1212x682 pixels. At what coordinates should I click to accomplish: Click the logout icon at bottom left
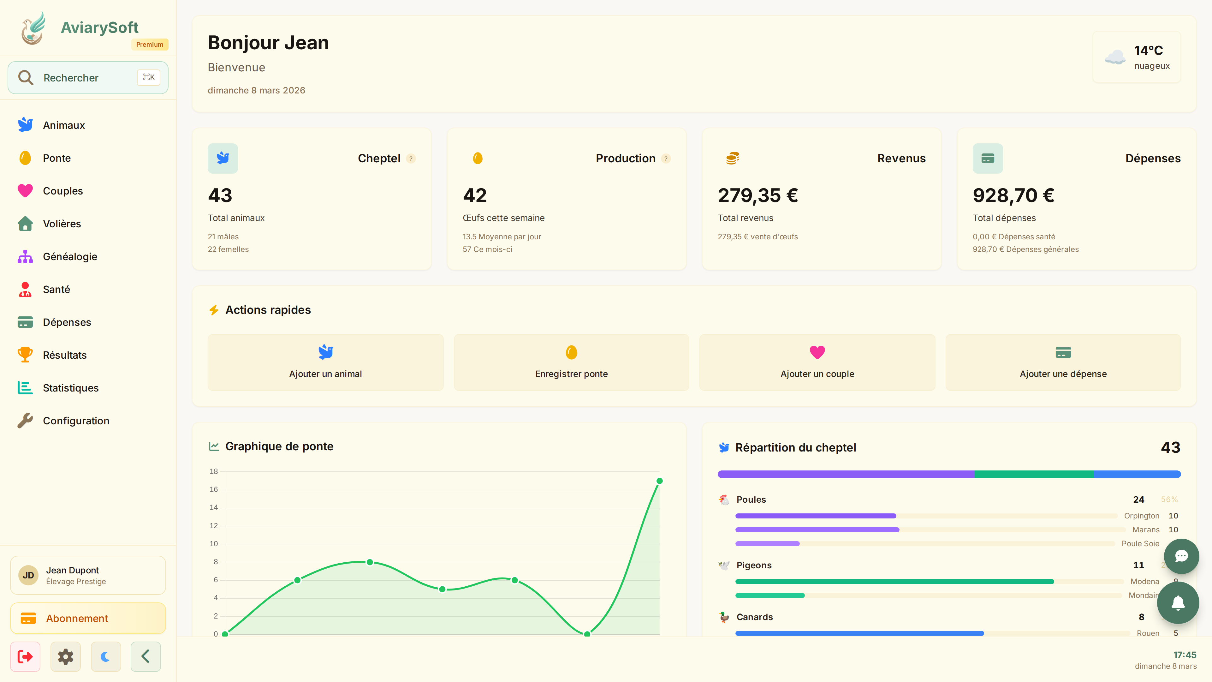25,656
